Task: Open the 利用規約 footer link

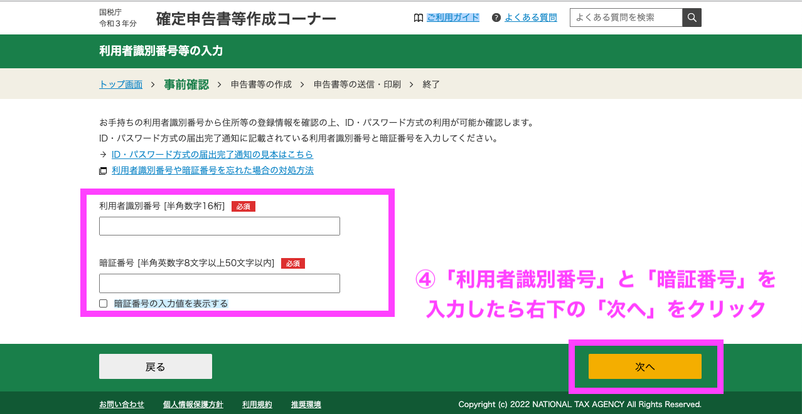Action: click(x=257, y=405)
